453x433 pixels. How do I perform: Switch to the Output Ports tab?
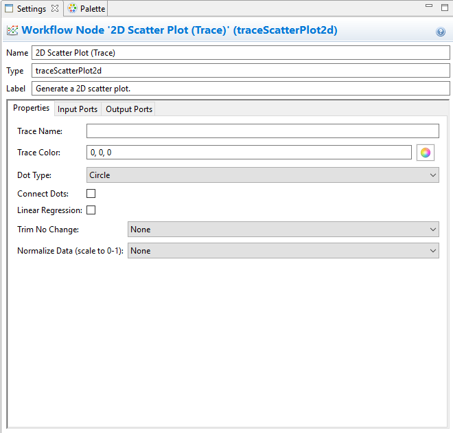(x=129, y=109)
